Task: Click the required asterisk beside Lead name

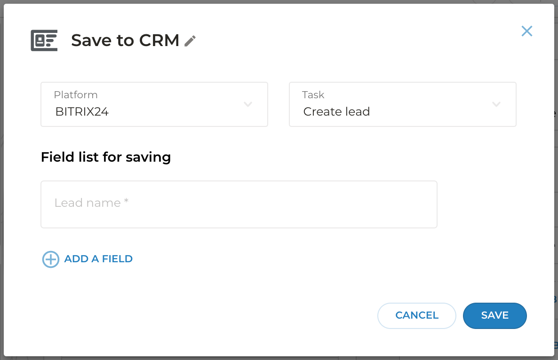Action: [126, 202]
